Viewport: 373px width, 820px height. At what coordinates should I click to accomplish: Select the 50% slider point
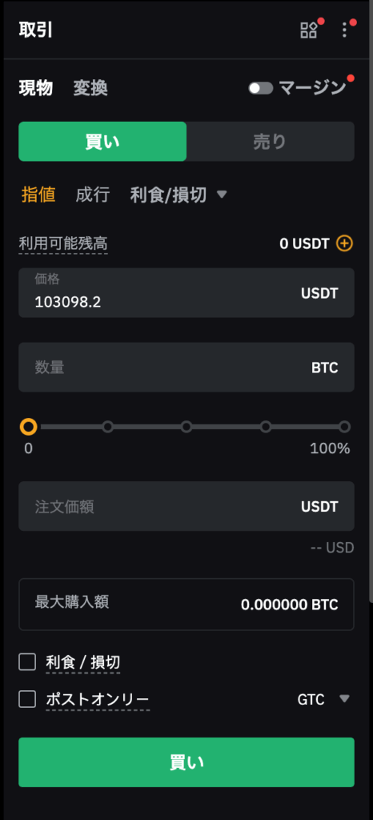pos(186,427)
